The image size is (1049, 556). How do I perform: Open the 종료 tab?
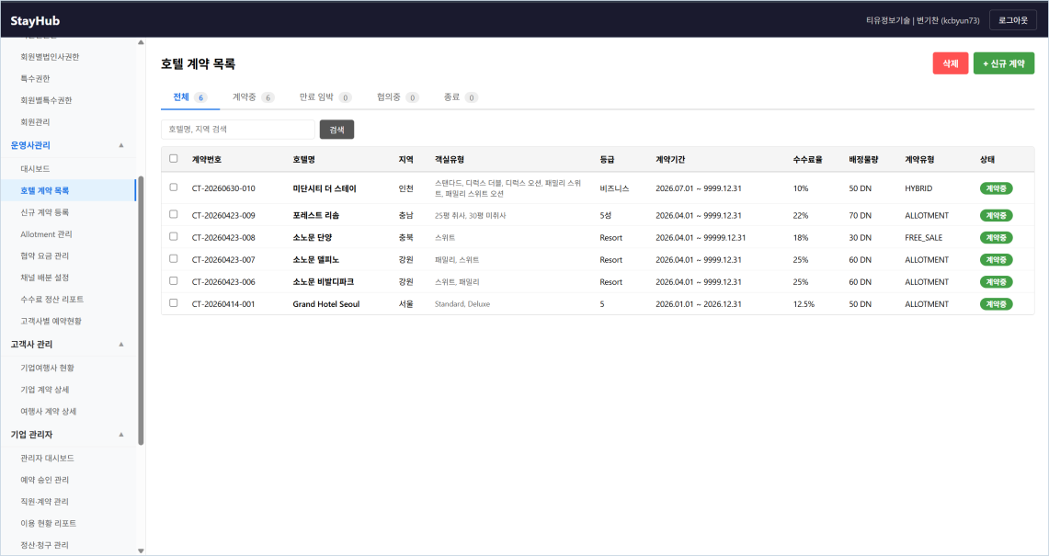tap(461, 97)
